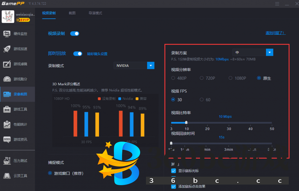Open the 游戏资讯 news panel
Screen dimensions: 299x191
tap(18, 140)
